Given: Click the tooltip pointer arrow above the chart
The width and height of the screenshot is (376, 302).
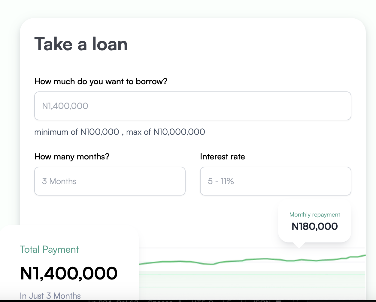Looking at the screenshot, I should [x=299, y=245].
